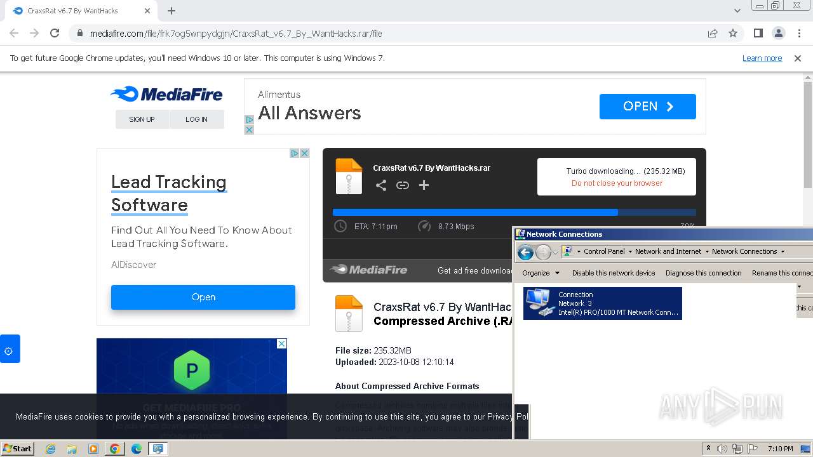The width and height of the screenshot is (813, 457).
Task: Click the download speed gauge icon
Action: click(424, 226)
